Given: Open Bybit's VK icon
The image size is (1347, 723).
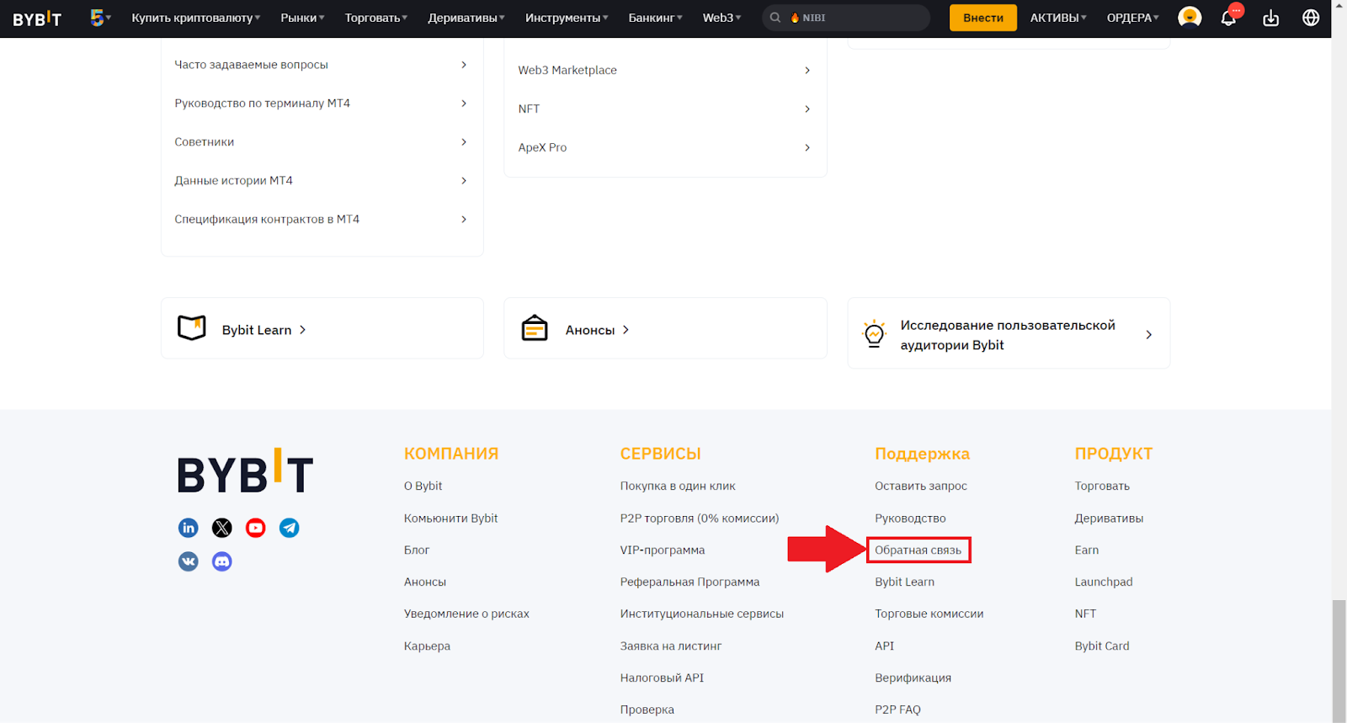Looking at the screenshot, I should (189, 561).
